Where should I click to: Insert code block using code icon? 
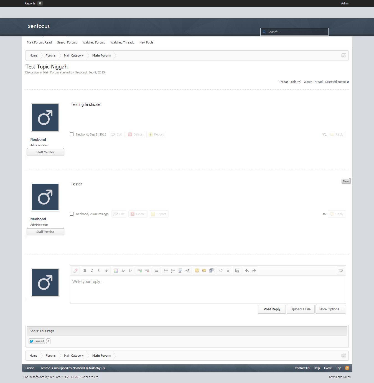(221, 270)
